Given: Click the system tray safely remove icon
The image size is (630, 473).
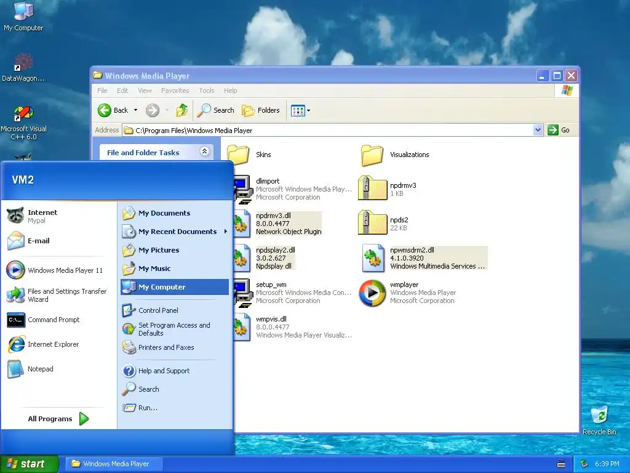Looking at the screenshot, I should pos(584,464).
